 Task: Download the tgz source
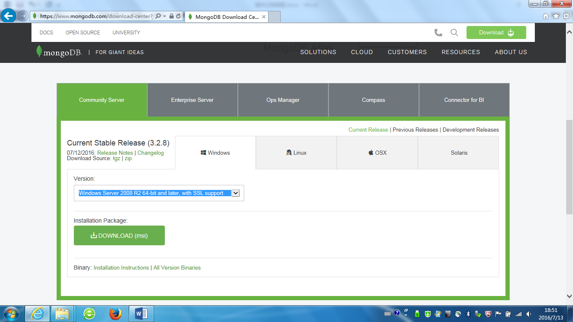pyautogui.click(x=116, y=158)
